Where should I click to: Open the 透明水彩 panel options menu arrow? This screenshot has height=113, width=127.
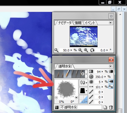110,66
